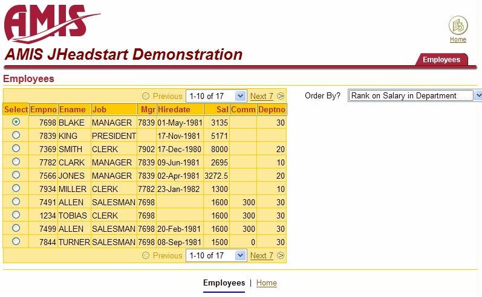Choose the MILLER row radio button

(x=16, y=188)
